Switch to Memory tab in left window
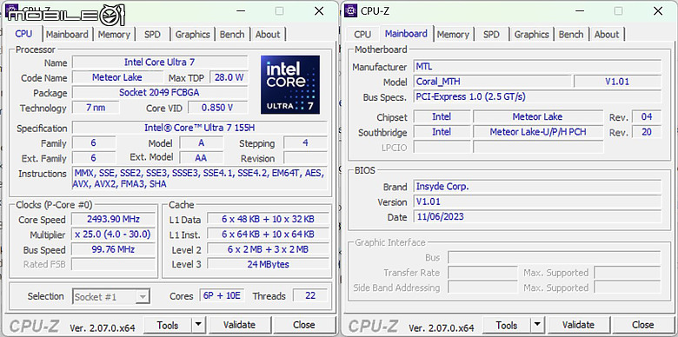The height and width of the screenshot is (337, 678). [114, 35]
